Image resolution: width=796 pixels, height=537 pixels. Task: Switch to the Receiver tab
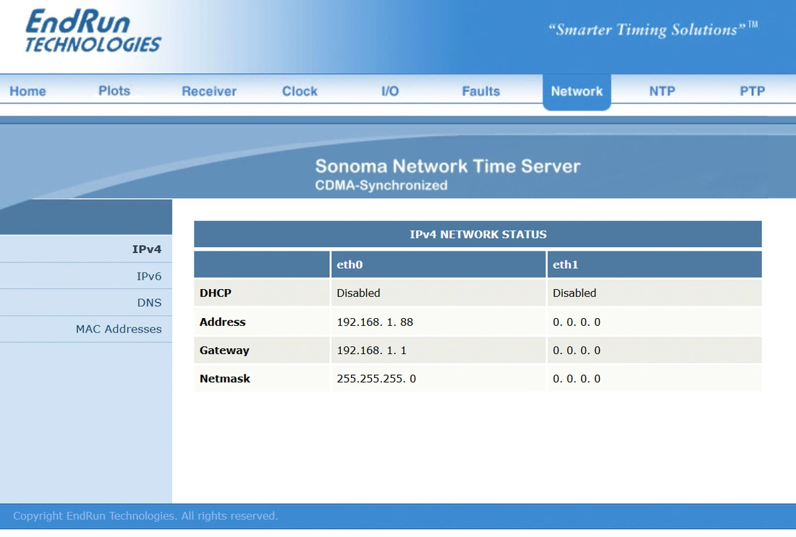(x=209, y=91)
